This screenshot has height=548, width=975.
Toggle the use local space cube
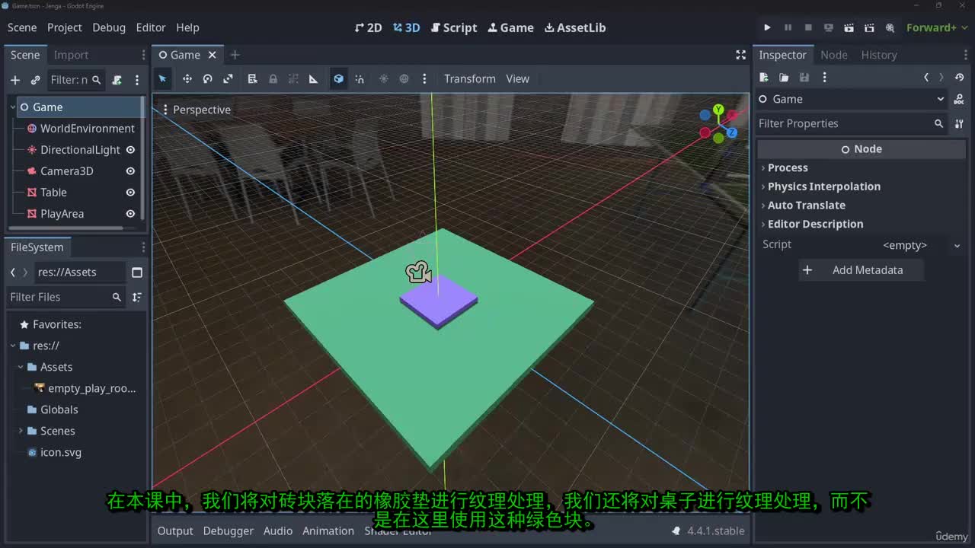pos(339,79)
